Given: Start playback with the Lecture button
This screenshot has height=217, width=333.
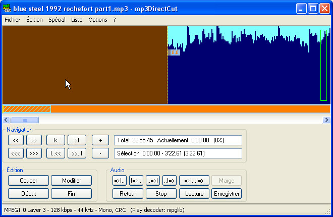Looking at the screenshot, I should click(194, 193).
